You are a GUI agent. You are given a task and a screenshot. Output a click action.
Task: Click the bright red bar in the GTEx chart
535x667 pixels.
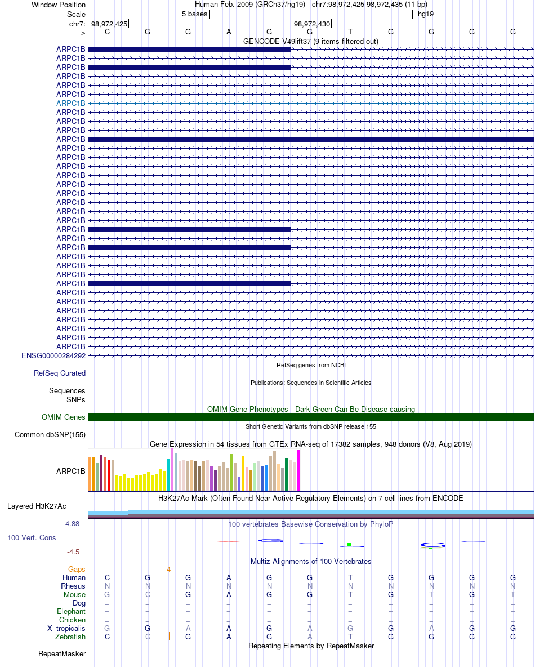pyautogui.click(x=109, y=475)
